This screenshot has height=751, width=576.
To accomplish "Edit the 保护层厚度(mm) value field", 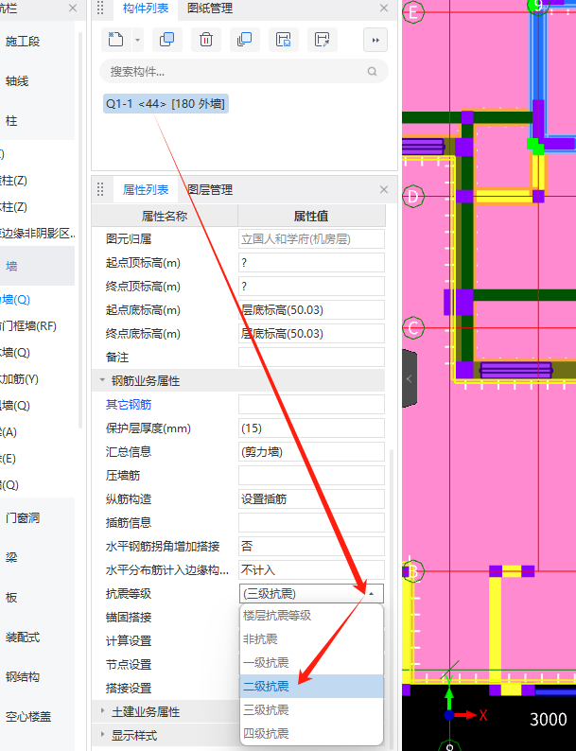I will [312, 428].
